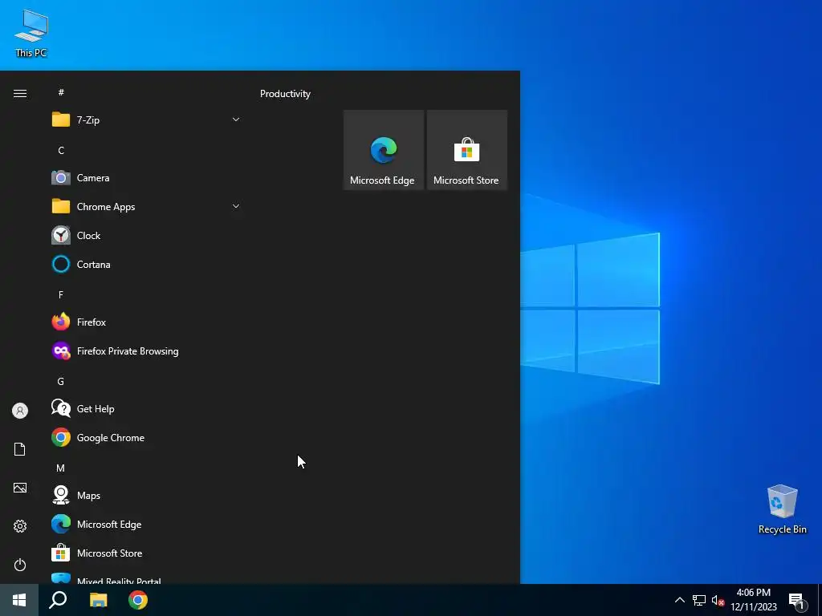This screenshot has width=822, height=616.
Task: Open the Maps app
Action: click(x=146, y=496)
